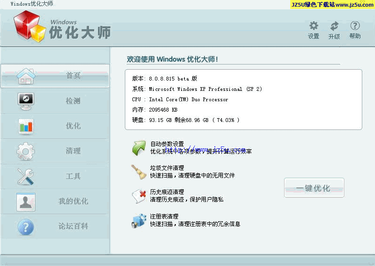Image resolution: width=375 pixels, height=266 pixels.
Task: Click the red cube application logo
Action: [28, 26]
